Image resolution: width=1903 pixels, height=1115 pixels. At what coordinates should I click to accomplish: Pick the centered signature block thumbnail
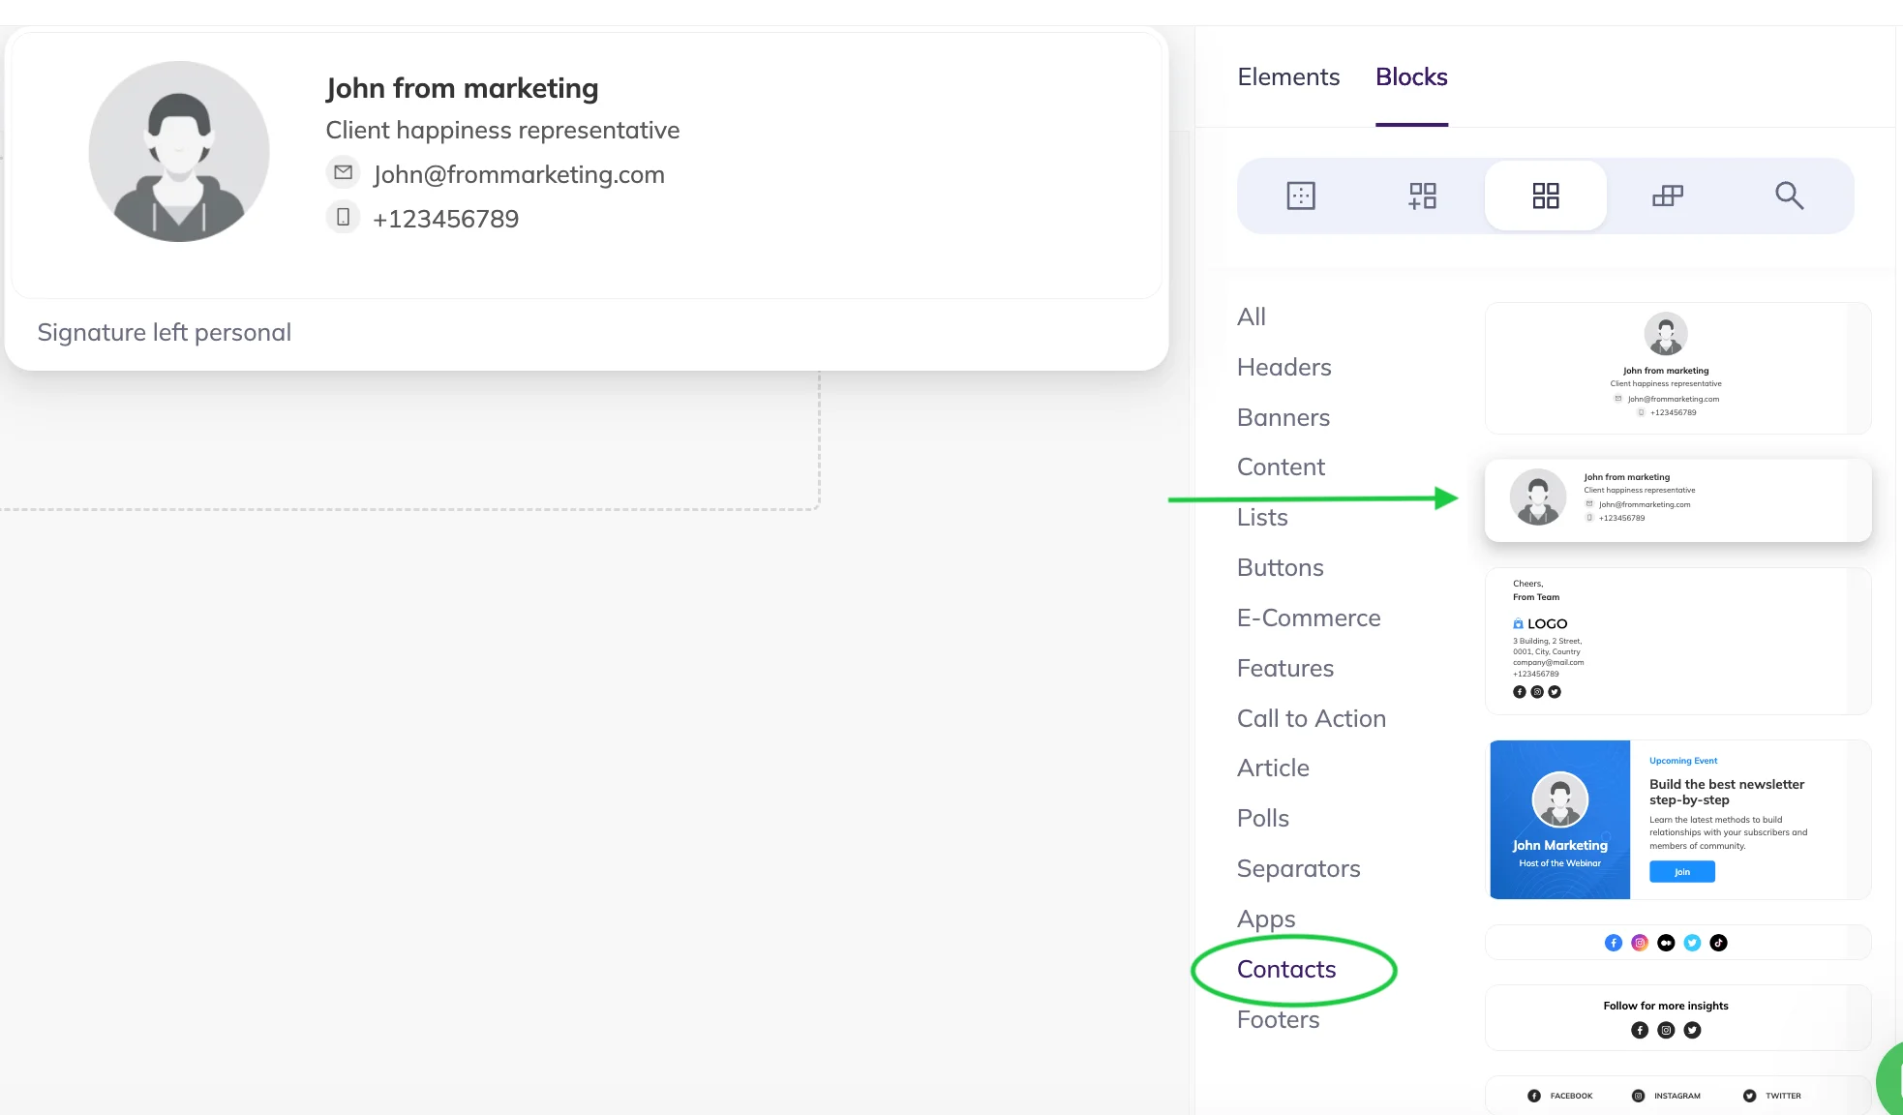pos(1677,368)
